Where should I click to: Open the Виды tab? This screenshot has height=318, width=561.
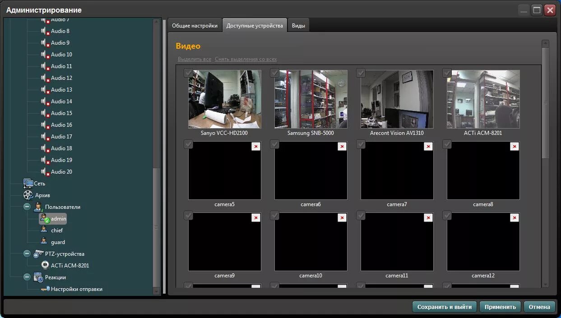click(298, 26)
